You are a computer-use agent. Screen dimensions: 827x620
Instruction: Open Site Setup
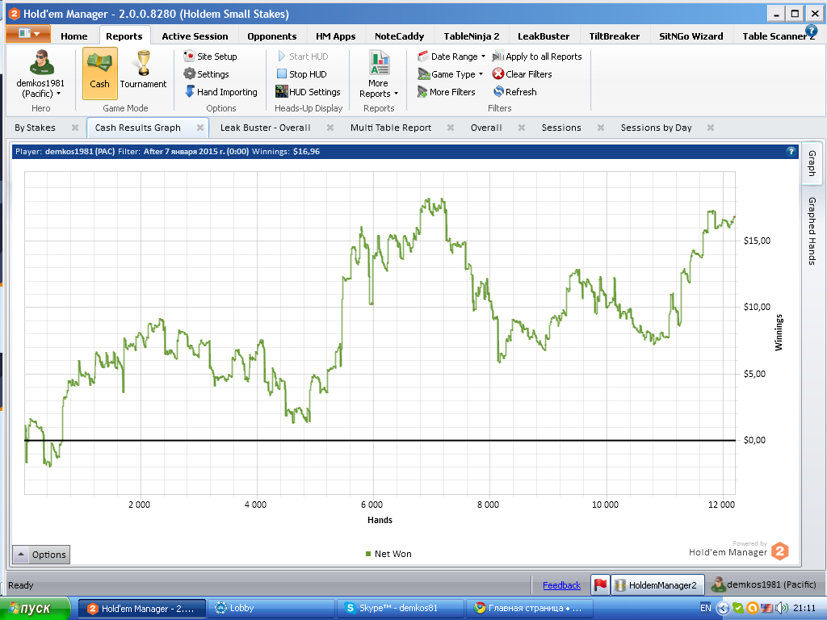point(211,57)
